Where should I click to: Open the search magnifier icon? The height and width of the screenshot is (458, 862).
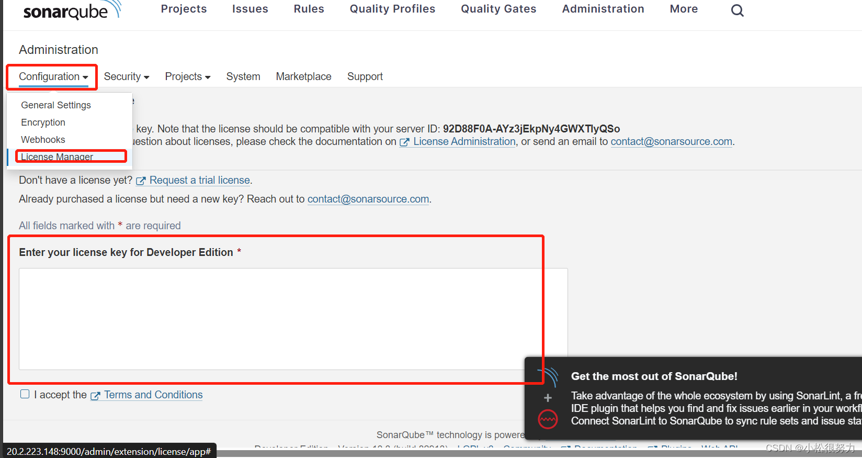737,10
